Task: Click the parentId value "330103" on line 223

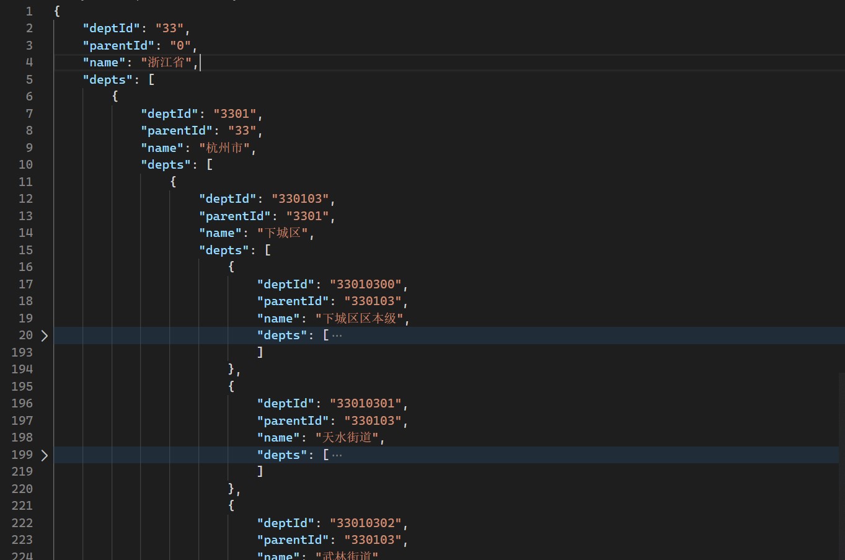Action: (x=373, y=540)
